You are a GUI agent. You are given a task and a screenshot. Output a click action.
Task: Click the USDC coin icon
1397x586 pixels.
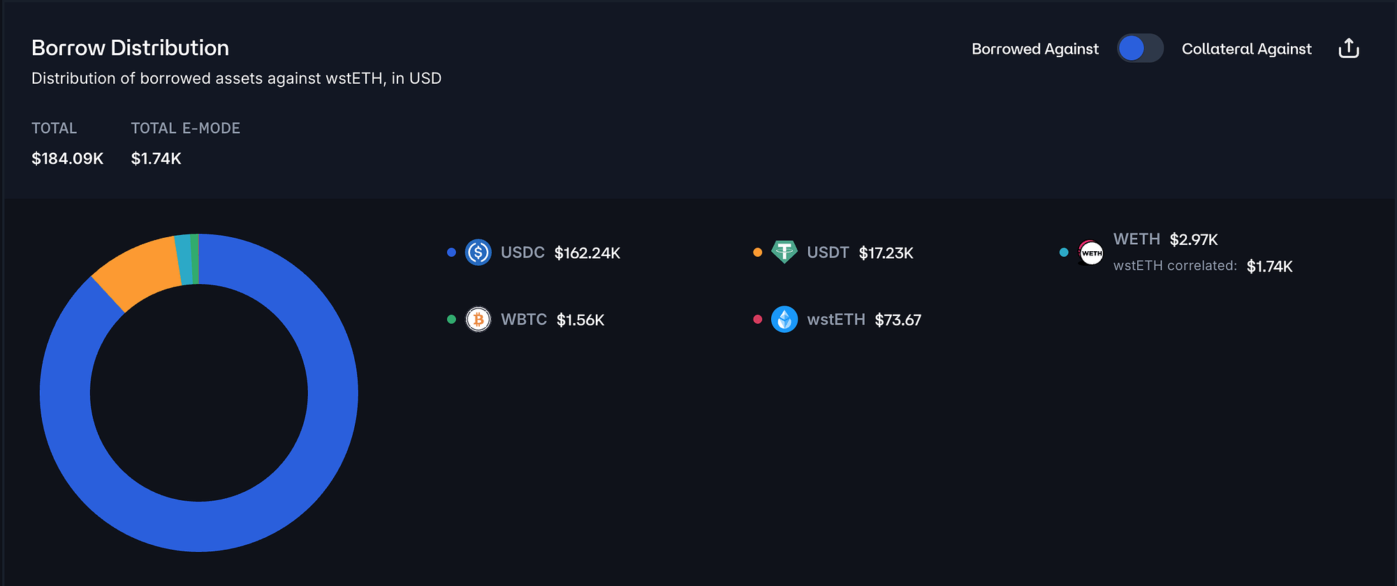[478, 253]
